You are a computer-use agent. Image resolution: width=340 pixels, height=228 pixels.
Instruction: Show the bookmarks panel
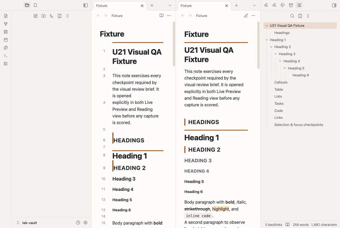coord(35,5)
